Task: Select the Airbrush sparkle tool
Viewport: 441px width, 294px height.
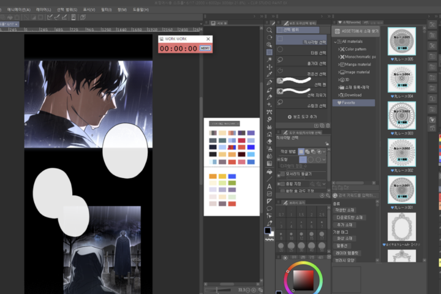Action: tap(269, 104)
